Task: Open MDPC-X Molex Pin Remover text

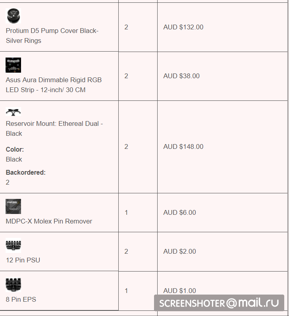Action: [x=49, y=221]
